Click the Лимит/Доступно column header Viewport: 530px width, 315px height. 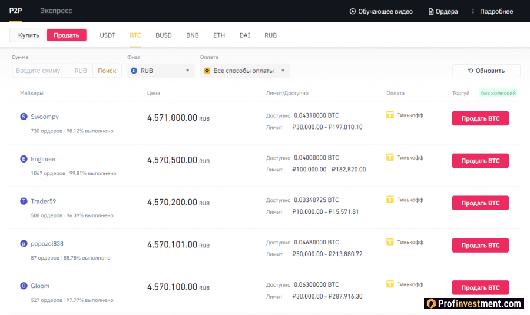point(287,93)
